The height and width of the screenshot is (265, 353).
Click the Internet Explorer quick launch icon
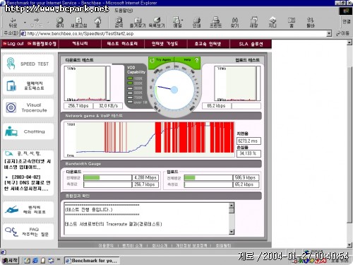[35, 261]
